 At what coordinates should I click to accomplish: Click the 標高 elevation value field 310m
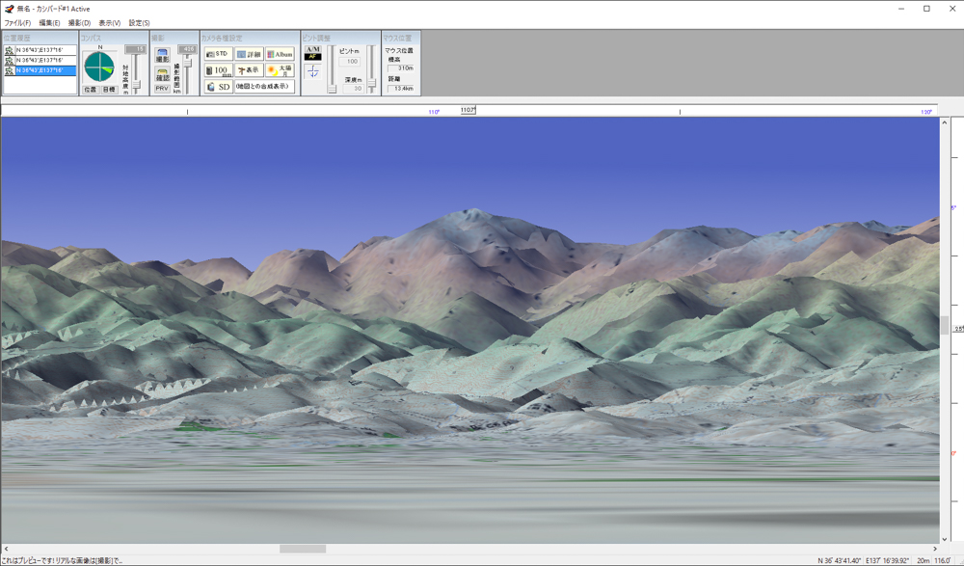(401, 68)
